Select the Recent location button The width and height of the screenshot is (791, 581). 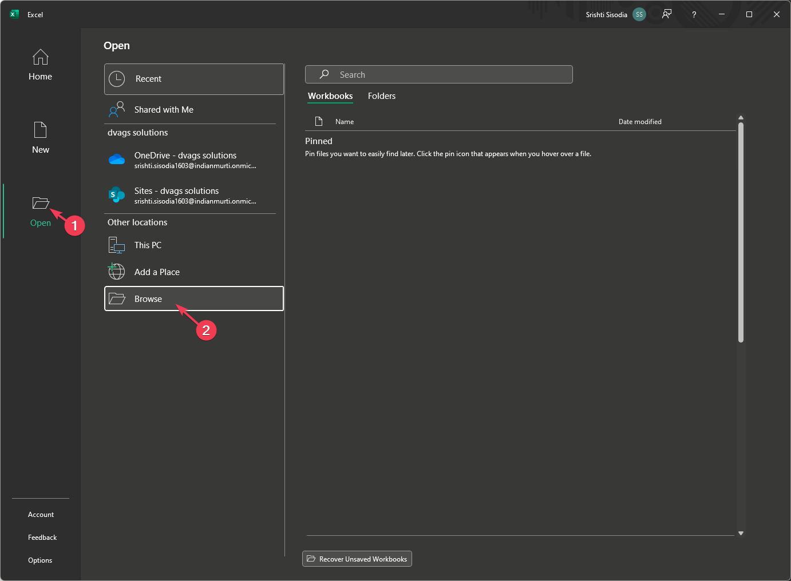[194, 79]
